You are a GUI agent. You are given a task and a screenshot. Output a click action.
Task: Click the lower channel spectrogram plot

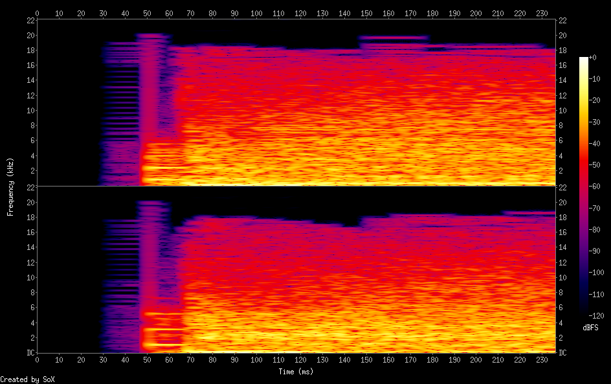point(296,270)
